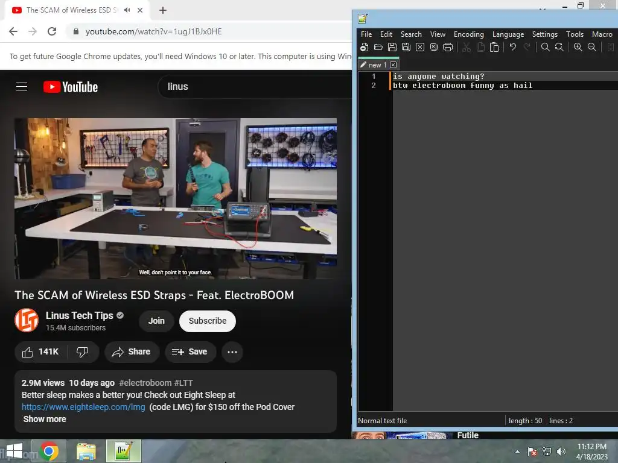Screen dimensions: 618x463
Task: Click the Linus Tech Tips channel name
Action: 79,315
